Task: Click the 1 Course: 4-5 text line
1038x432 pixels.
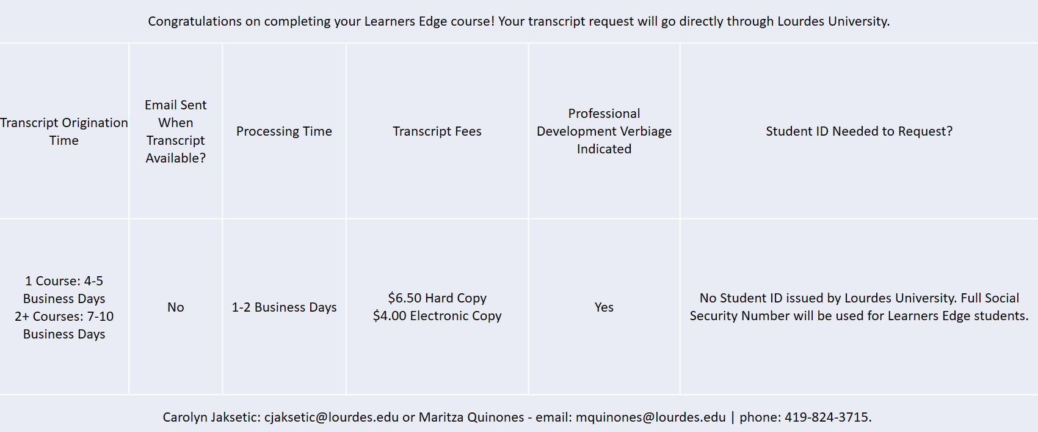Action: point(64,281)
